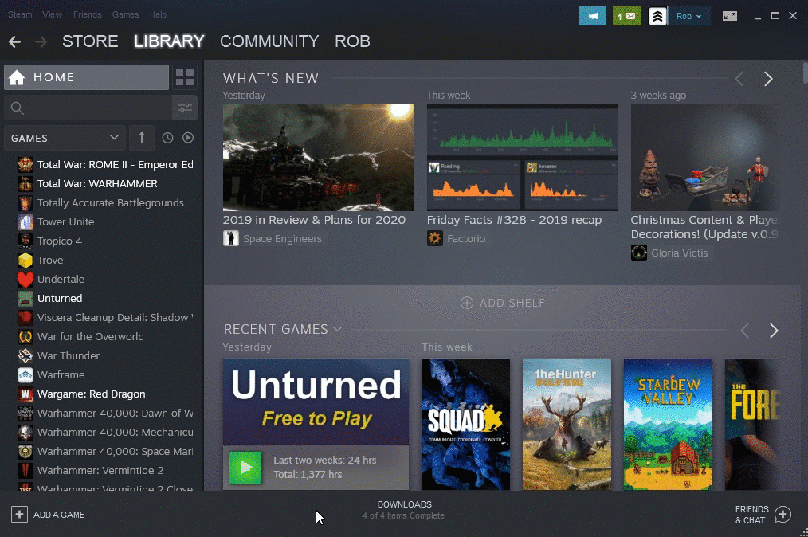This screenshot has width=808, height=537.
Task: Expand the GAMES category dropdown
Action: click(x=65, y=138)
